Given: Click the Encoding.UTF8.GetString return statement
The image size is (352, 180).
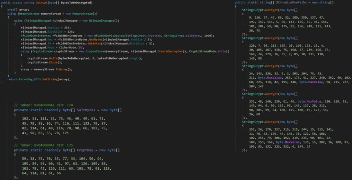Looking at the screenshot, I should tap(39, 79).
